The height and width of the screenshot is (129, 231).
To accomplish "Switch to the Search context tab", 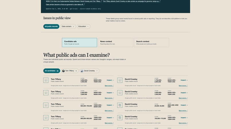I will [151, 43].
